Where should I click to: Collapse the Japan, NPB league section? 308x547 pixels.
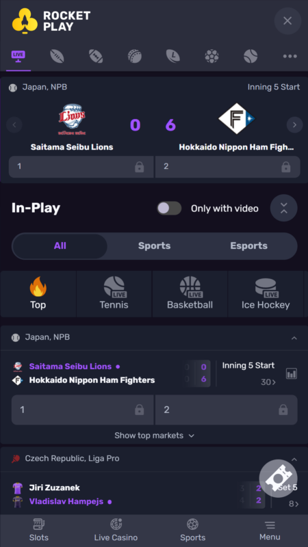pyautogui.click(x=294, y=338)
